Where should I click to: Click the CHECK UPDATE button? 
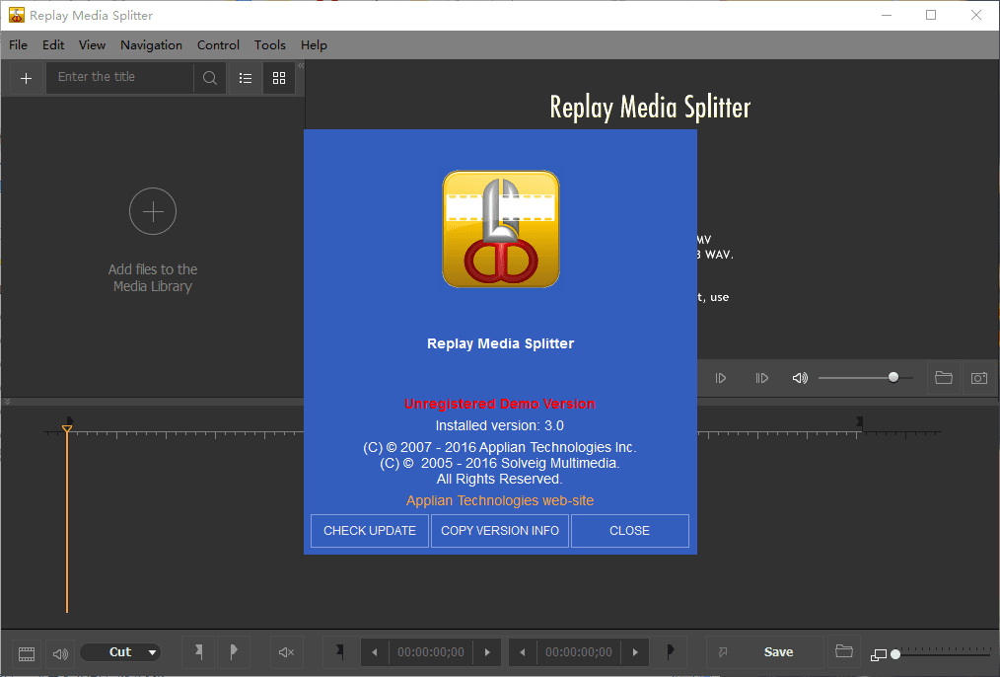(370, 531)
